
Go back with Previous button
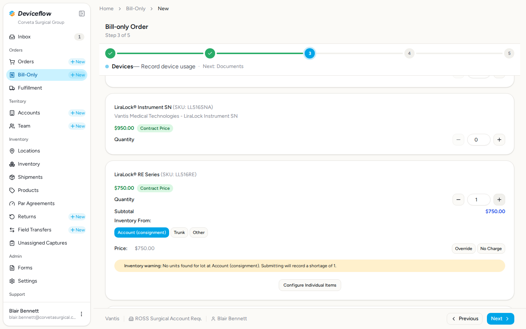465,319
